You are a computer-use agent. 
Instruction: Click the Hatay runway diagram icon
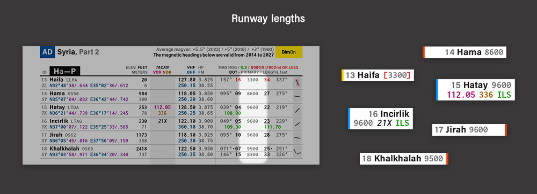coord(297,111)
